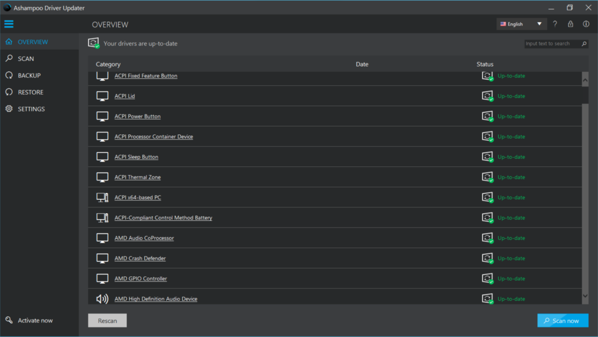Click the status icon for ACPI Thermal Zone
The height and width of the screenshot is (337, 598).
(x=488, y=178)
